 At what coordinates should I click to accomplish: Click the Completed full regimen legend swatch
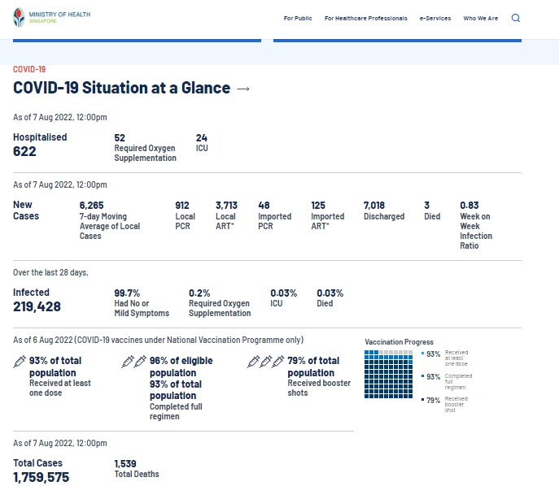tap(422, 377)
